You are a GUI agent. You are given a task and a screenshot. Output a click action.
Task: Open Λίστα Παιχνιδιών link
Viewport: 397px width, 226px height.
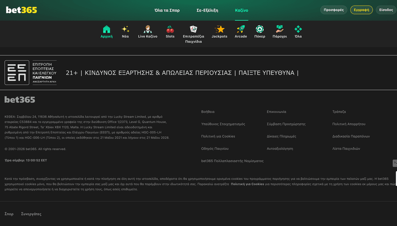point(346,148)
